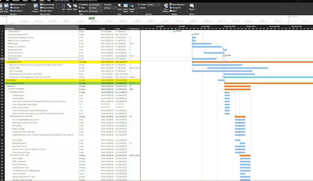Click the Group by icon
This screenshot has width=313, height=181.
point(80,11)
